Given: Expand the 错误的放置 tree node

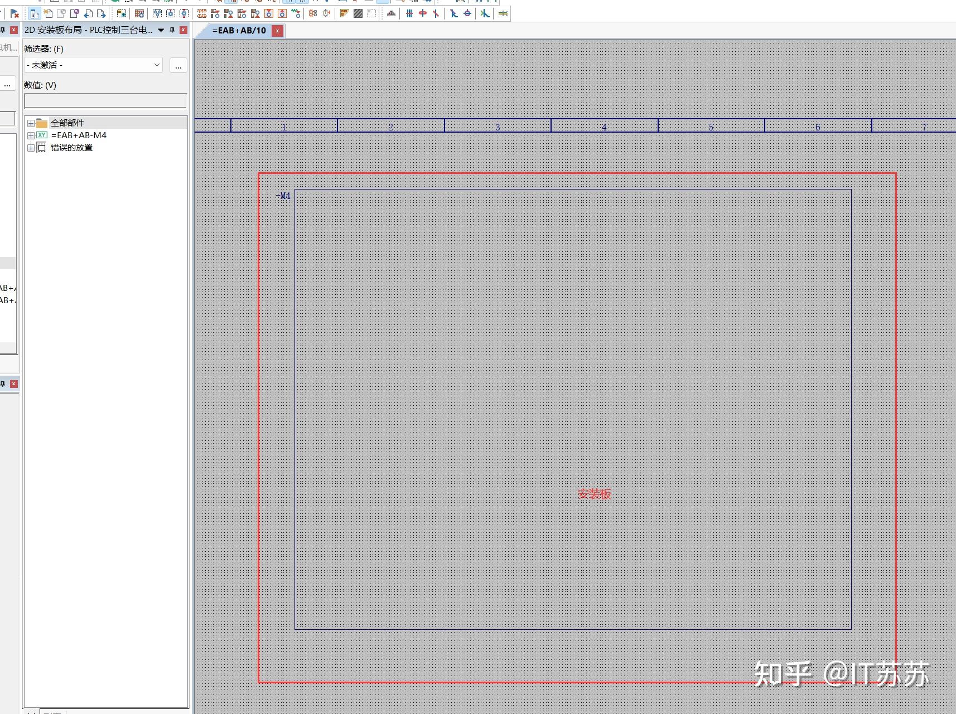Looking at the screenshot, I should pyautogui.click(x=31, y=147).
